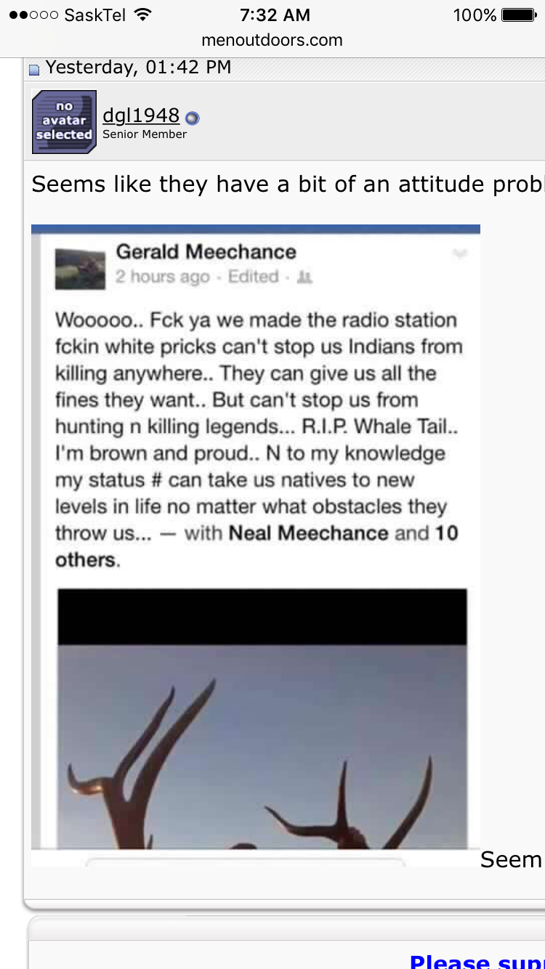545x969 pixels.
Task: Tap the menoutdoors.com address bar
Action: (272, 40)
